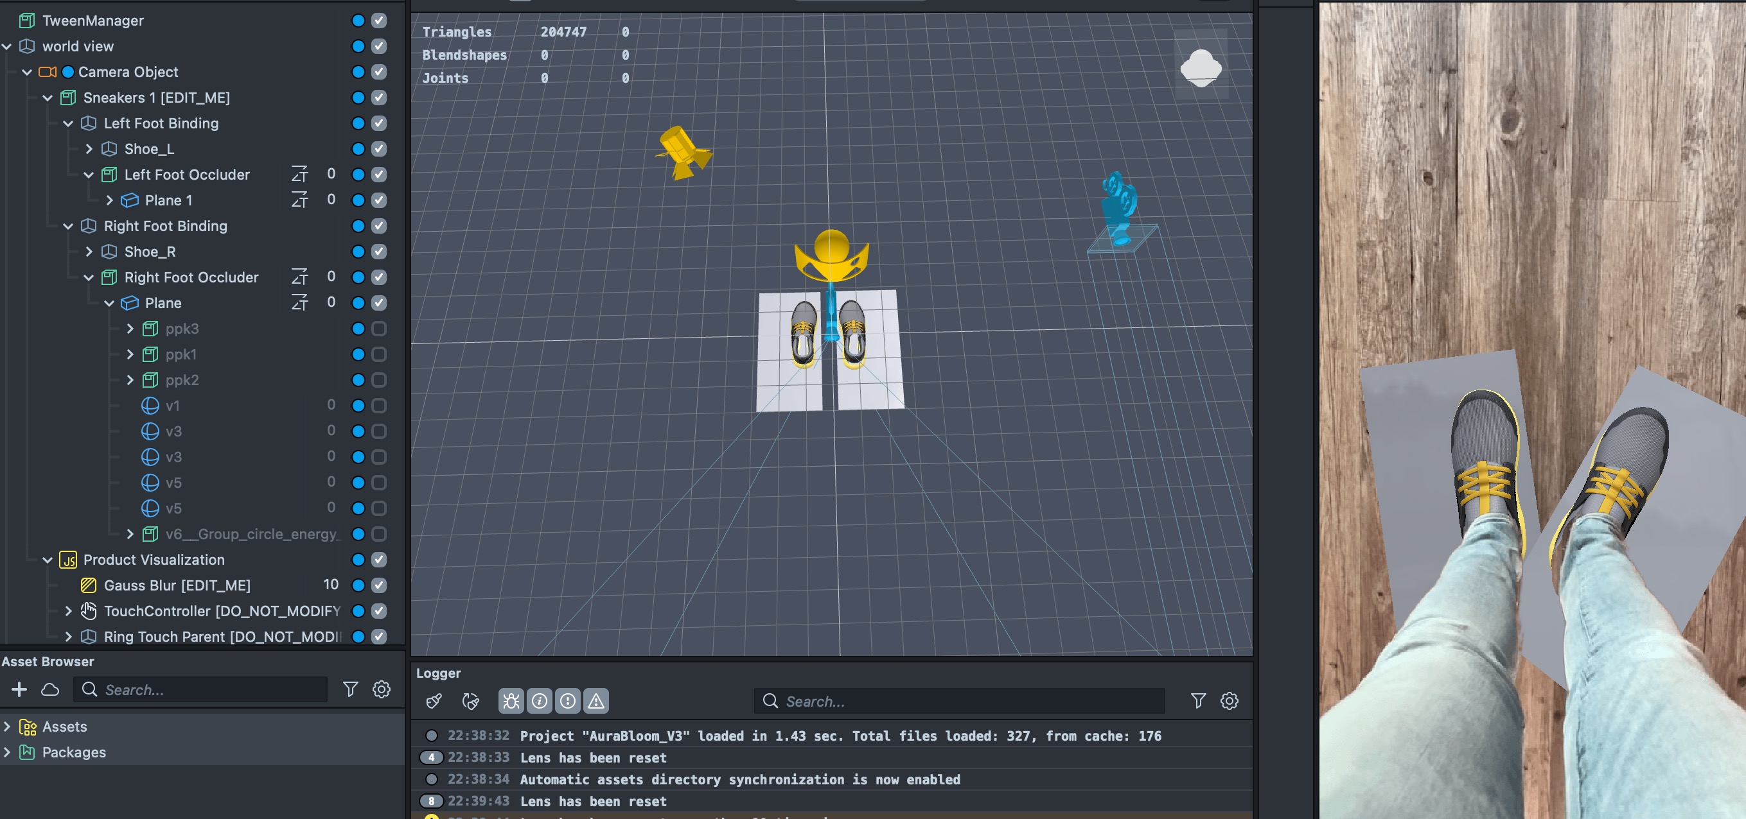This screenshot has height=819, width=1746.
Task: Uncheck the TweenManager enabled checkbox
Action: pos(379,21)
